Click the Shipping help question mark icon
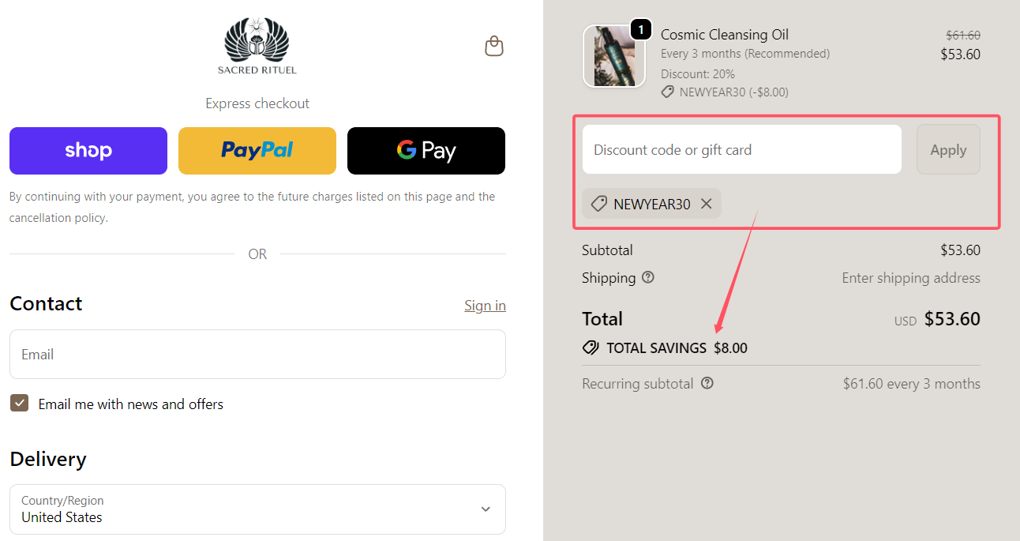 click(x=648, y=277)
